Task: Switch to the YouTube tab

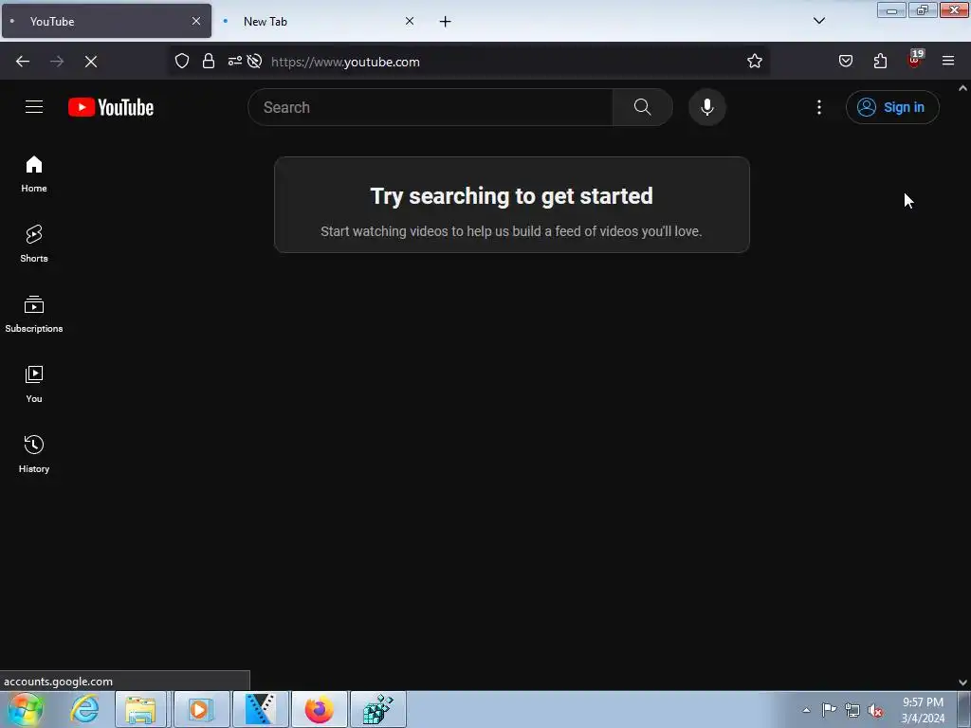Action: [106, 21]
